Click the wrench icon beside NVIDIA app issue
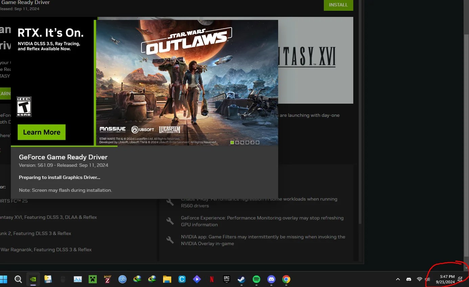This screenshot has height=287, width=469. point(170,240)
